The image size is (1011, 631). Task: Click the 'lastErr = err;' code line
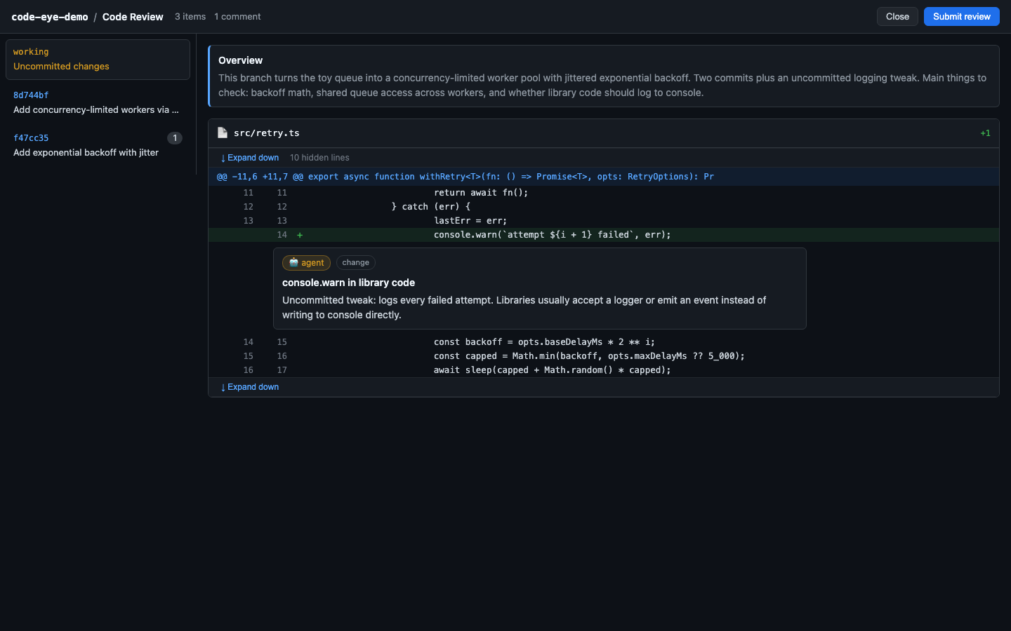point(604,221)
